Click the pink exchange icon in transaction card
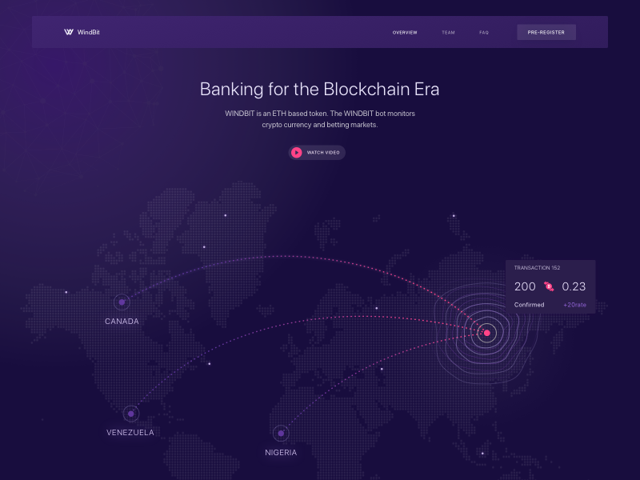This screenshot has height=480, width=640. tap(549, 286)
